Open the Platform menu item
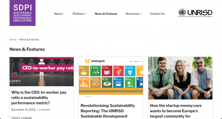Image resolution: width=222 pixels, height=119 pixels. [78, 14]
